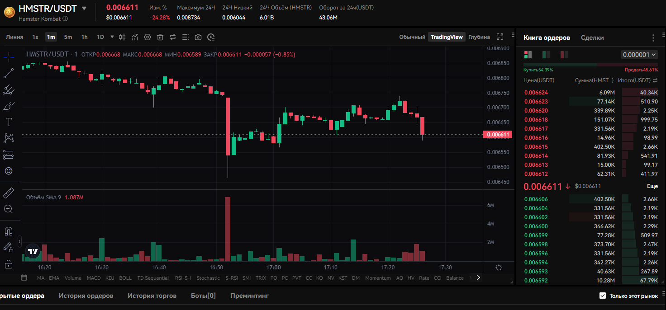This screenshot has width=666, height=310.
Task: Open the Сделки tab
Action: (x=592, y=38)
